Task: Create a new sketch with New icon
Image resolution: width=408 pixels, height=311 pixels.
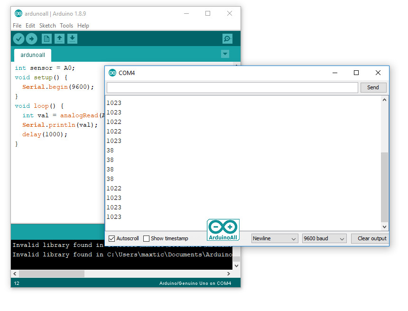Action: [46, 39]
